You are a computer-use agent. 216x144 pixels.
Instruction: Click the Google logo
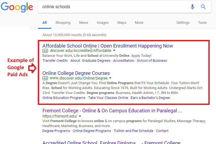click(x=17, y=7)
